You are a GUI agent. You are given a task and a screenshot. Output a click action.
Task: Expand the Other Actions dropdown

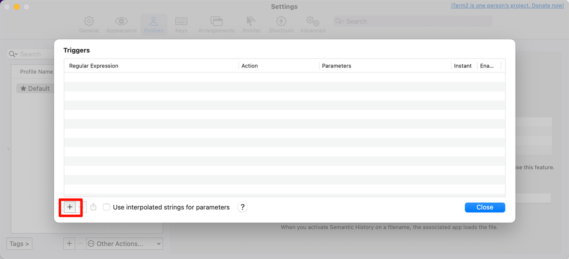[124, 243]
